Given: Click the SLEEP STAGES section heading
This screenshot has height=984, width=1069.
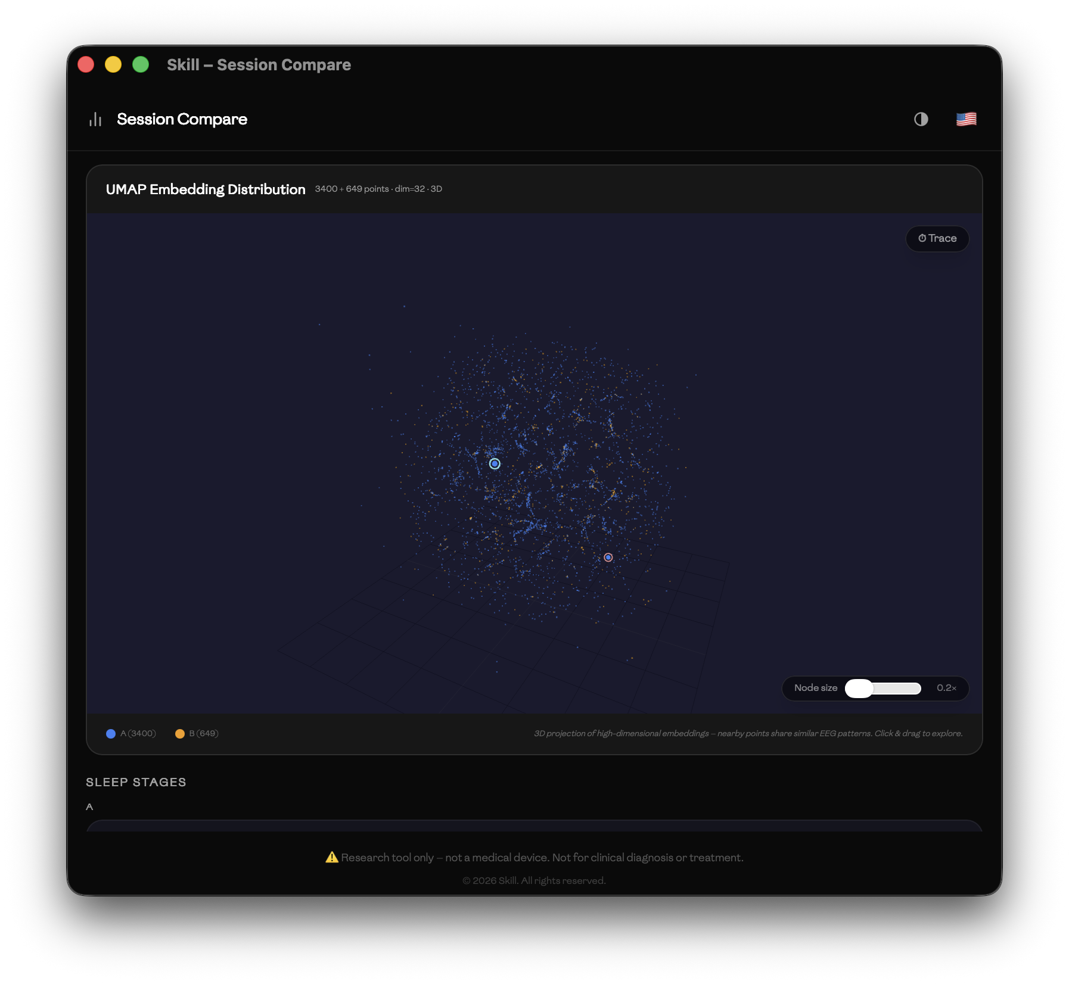Looking at the screenshot, I should 136,782.
